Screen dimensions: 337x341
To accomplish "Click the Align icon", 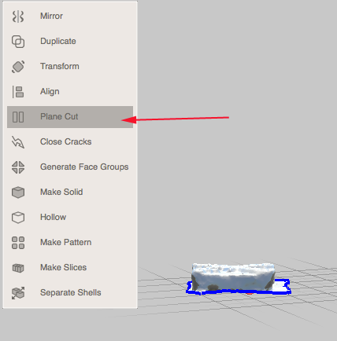I will [18, 92].
